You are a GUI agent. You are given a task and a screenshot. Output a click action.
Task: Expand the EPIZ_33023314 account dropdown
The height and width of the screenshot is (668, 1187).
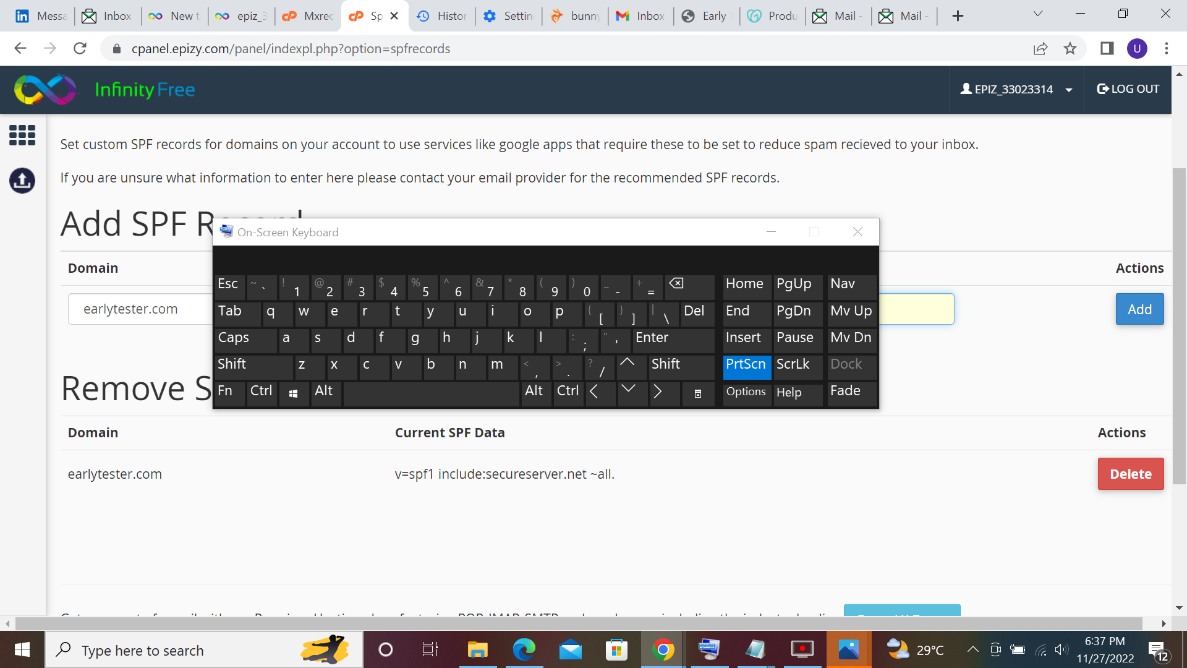click(x=1016, y=90)
